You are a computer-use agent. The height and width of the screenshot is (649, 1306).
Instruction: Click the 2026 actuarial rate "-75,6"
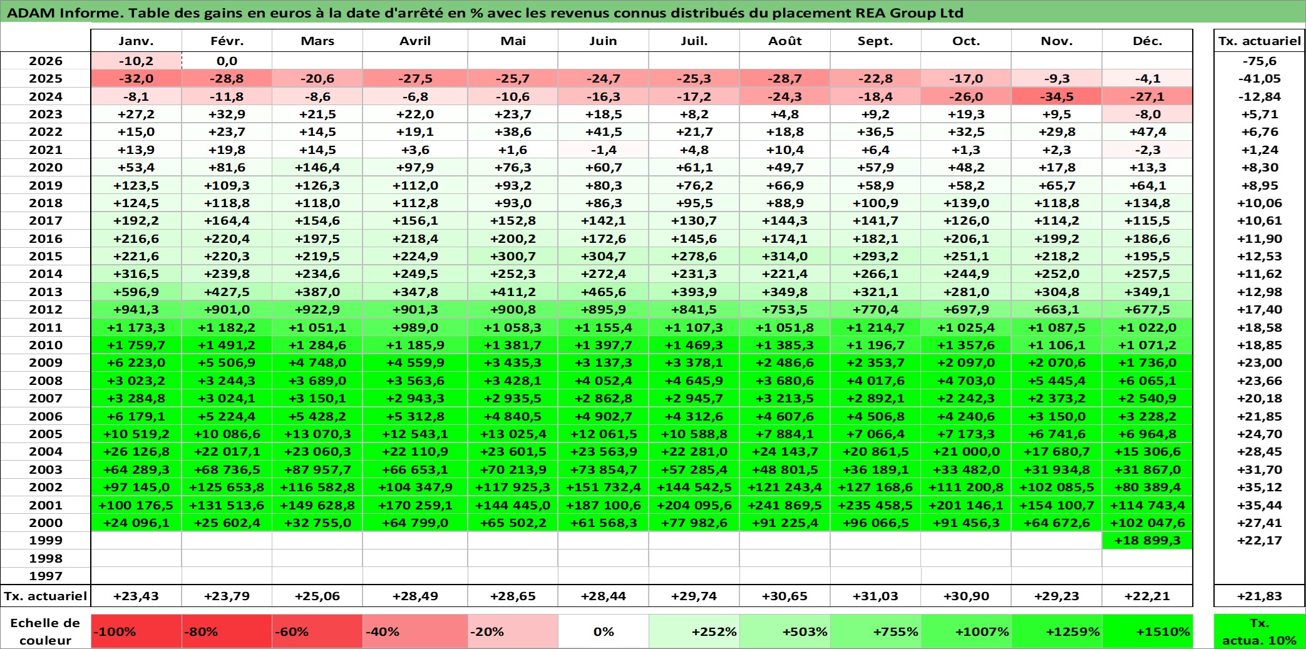(1260, 61)
